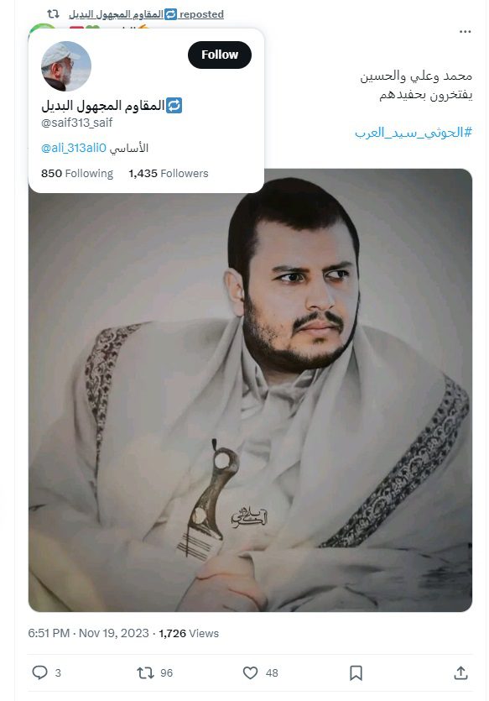
Task: Open the 1,726 Views analytics
Action: tap(189, 633)
